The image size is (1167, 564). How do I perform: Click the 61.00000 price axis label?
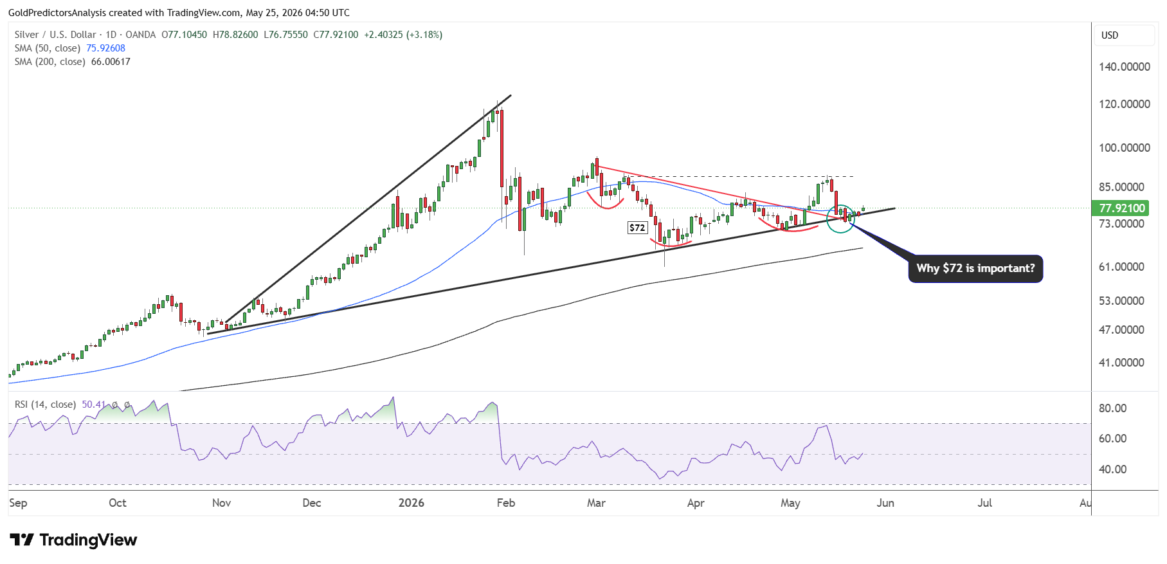(1121, 267)
